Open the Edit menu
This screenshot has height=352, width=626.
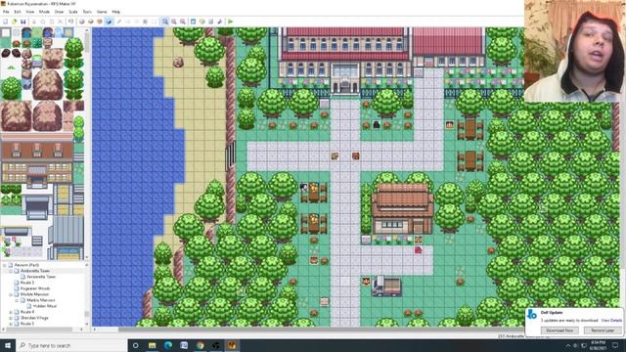pos(18,12)
